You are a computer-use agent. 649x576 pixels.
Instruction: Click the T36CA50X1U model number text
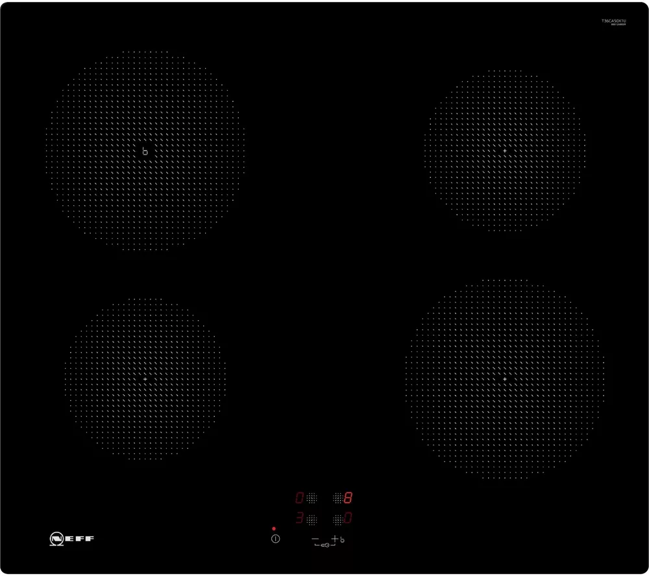point(613,21)
